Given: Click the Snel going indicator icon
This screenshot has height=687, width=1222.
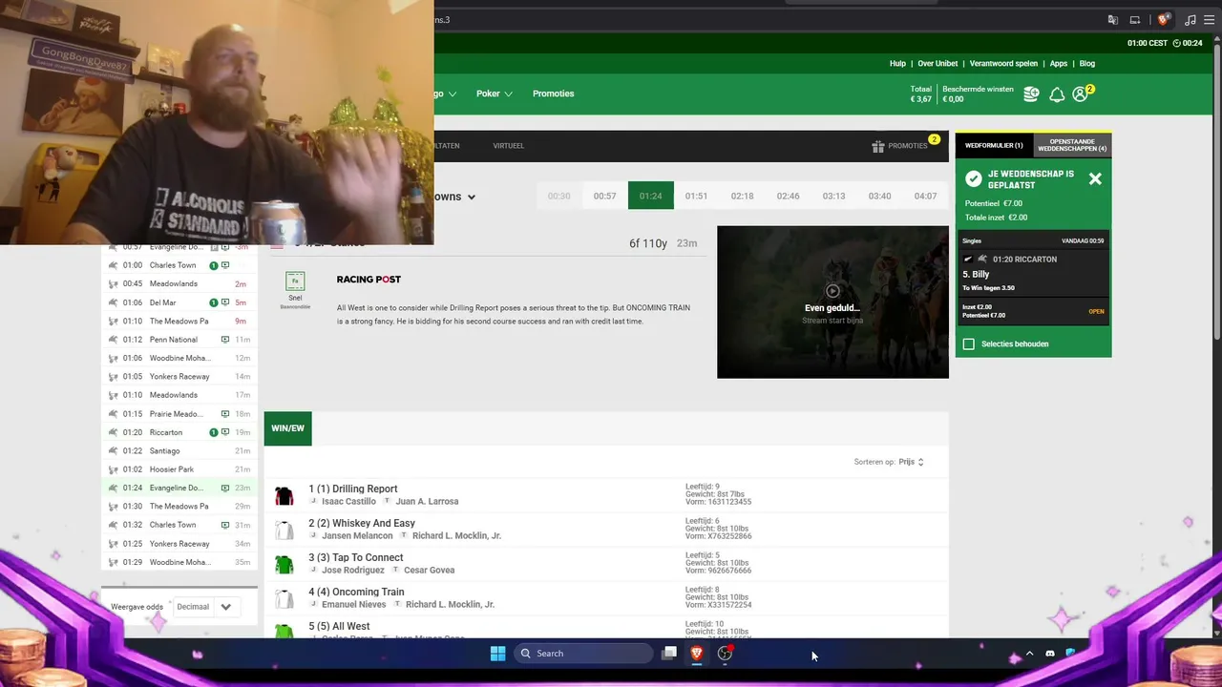Looking at the screenshot, I should pyautogui.click(x=295, y=281).
